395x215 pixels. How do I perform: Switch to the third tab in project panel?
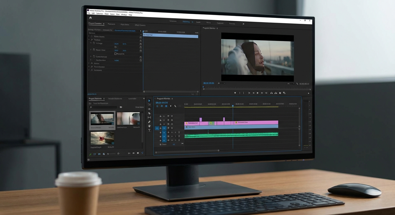pos(132,99)
